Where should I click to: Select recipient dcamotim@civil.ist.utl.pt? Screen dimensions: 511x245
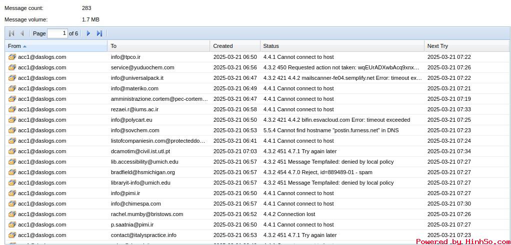[140, 151]
